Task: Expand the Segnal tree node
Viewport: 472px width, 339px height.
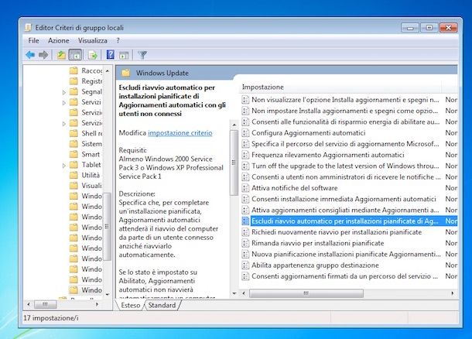Action: (x=63, y=92)
